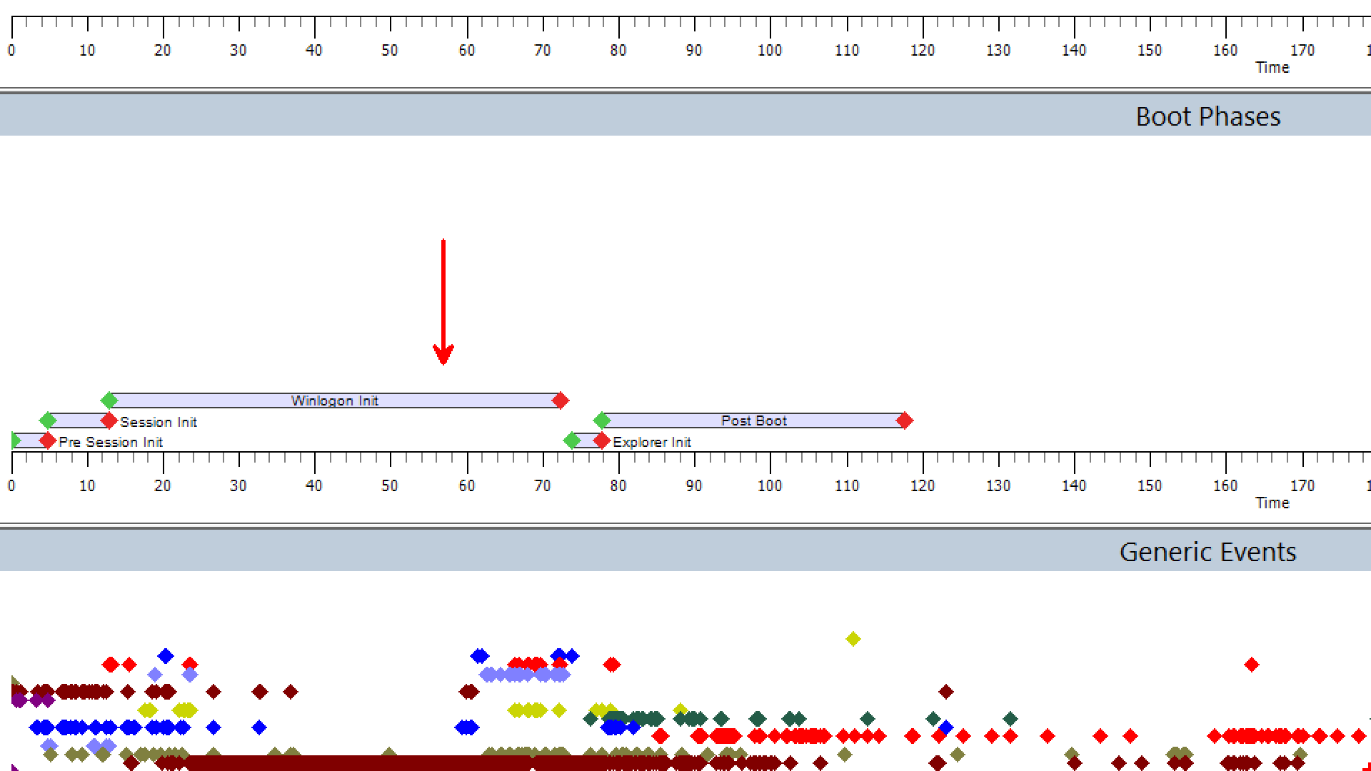1371x771 pixels.
Task: Click the Explorer Init label text
Action: click(652, 442)
